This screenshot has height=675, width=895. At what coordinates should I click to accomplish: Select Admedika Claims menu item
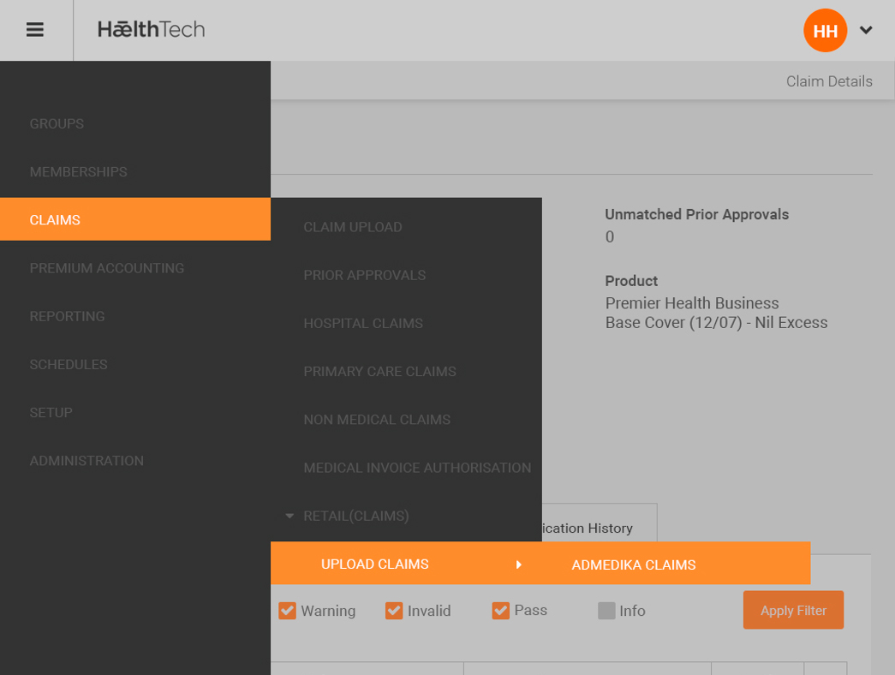tap(634, 564)
